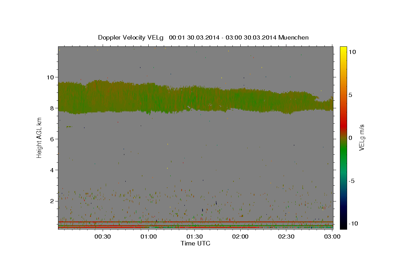Click the red ground clutter band

[195, 222]
